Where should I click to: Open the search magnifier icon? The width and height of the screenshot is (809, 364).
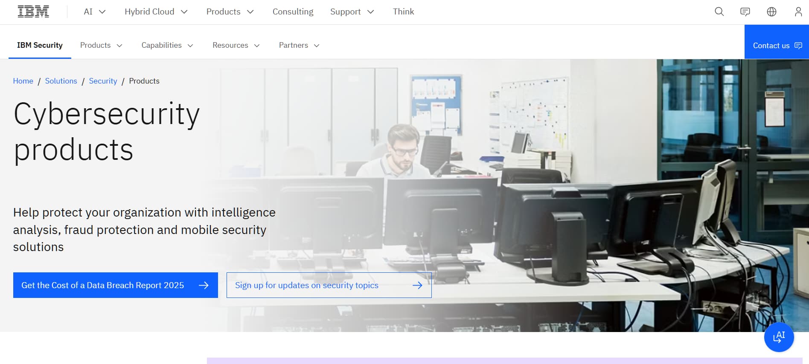click(x=719, y=12)
